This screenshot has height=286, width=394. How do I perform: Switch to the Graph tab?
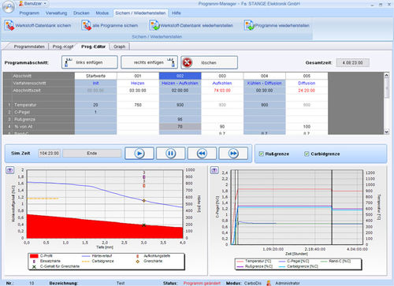click(119, 46)
